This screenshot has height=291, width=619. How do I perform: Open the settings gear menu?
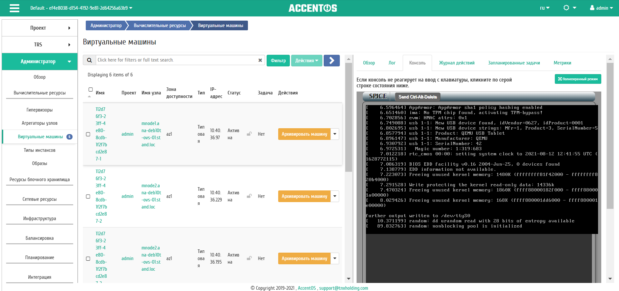click(569, 8)
